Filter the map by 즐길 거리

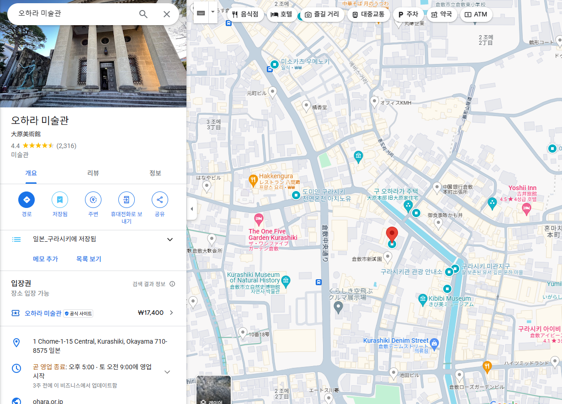[322, 14]
